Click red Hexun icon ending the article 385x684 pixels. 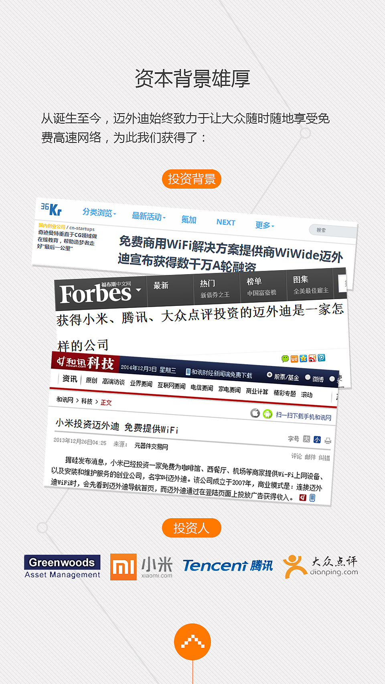click(x=303, y=498)
